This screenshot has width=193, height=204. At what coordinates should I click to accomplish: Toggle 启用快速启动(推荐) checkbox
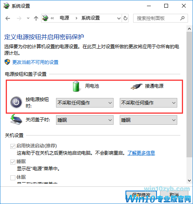pyautogui.click(x=13, y=146)
